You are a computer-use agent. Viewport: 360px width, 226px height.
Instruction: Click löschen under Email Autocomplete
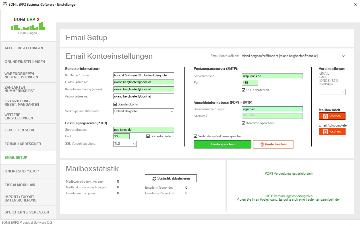332,131
